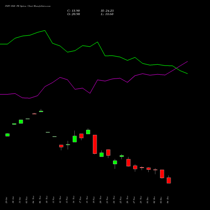210x210 pixels.
Task: Click the last red candle above 04 Dec
Action: (169, 181)
